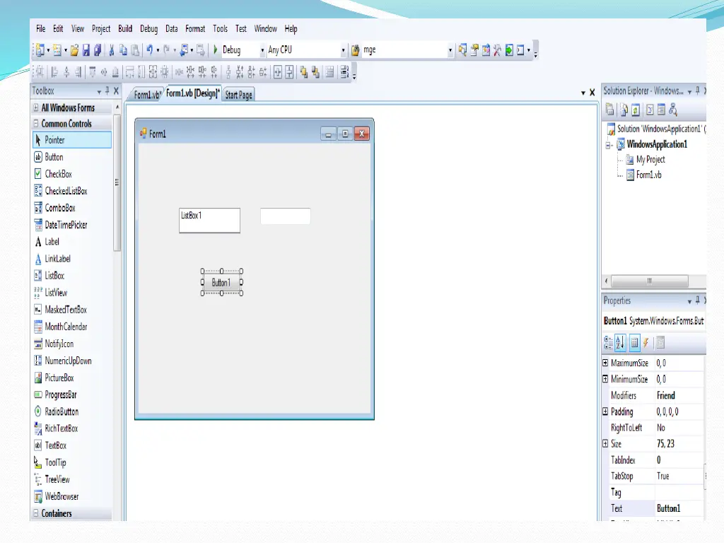Toggle the Properties panel auto-hide pin
The image size is (724, 543).
[697, 300]
